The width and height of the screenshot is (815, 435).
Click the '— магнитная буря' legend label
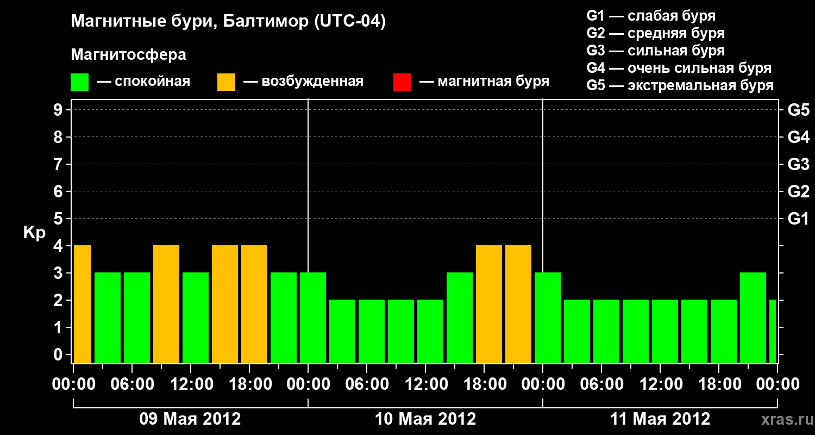484,82
